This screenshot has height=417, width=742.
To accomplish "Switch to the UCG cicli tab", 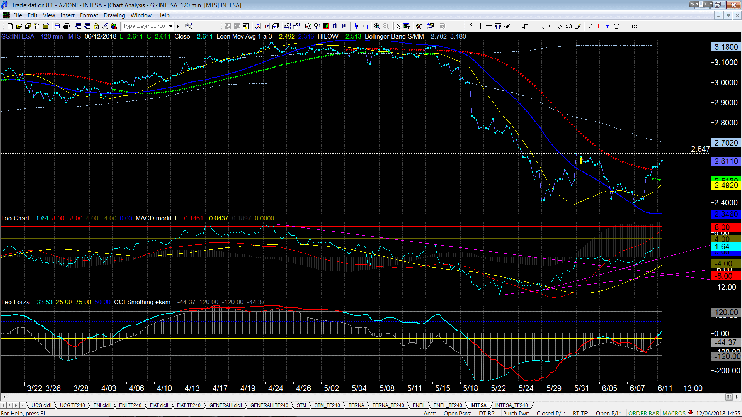I will click(x=41, y=405).
